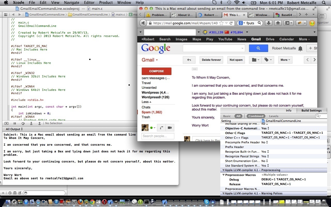
Task: Open Firefox from the Dock
Action: pos(80,202)
